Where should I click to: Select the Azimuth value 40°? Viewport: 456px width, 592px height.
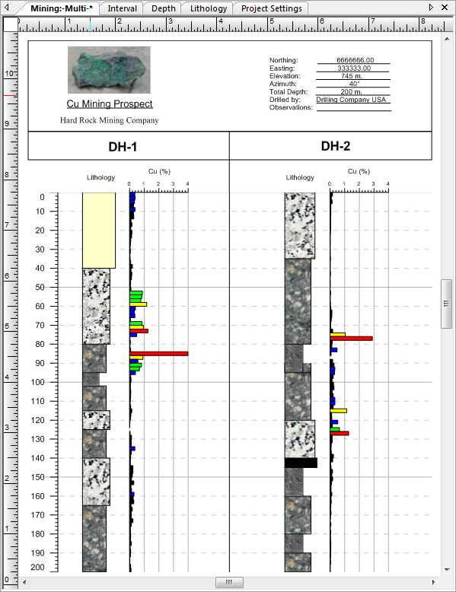tap(354, 84)
